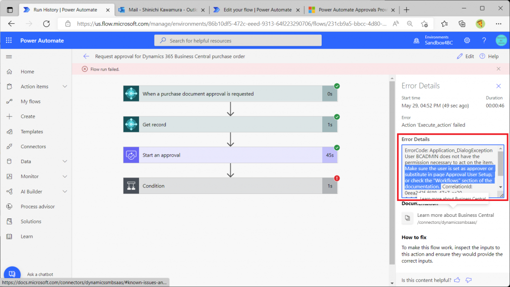Expand the Data menu chevron
This screenshot has height=287, width=510.
click(65, 161)
